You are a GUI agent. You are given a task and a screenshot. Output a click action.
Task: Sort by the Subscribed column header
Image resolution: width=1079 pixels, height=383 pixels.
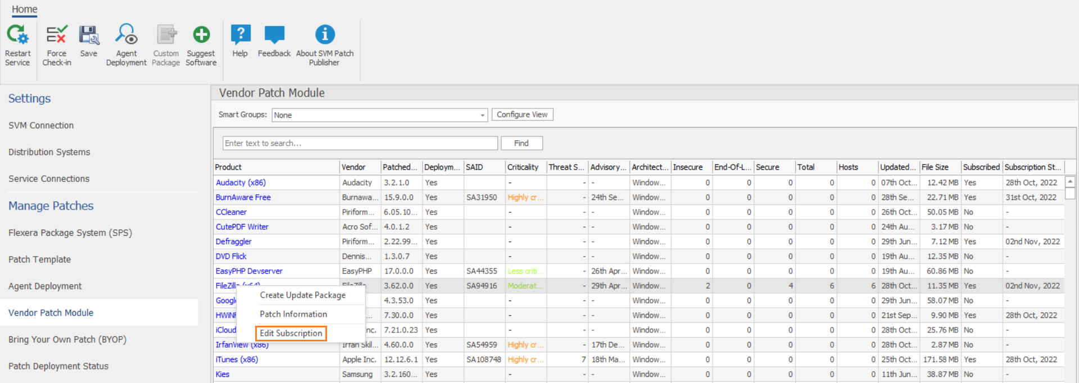point(982,167)
